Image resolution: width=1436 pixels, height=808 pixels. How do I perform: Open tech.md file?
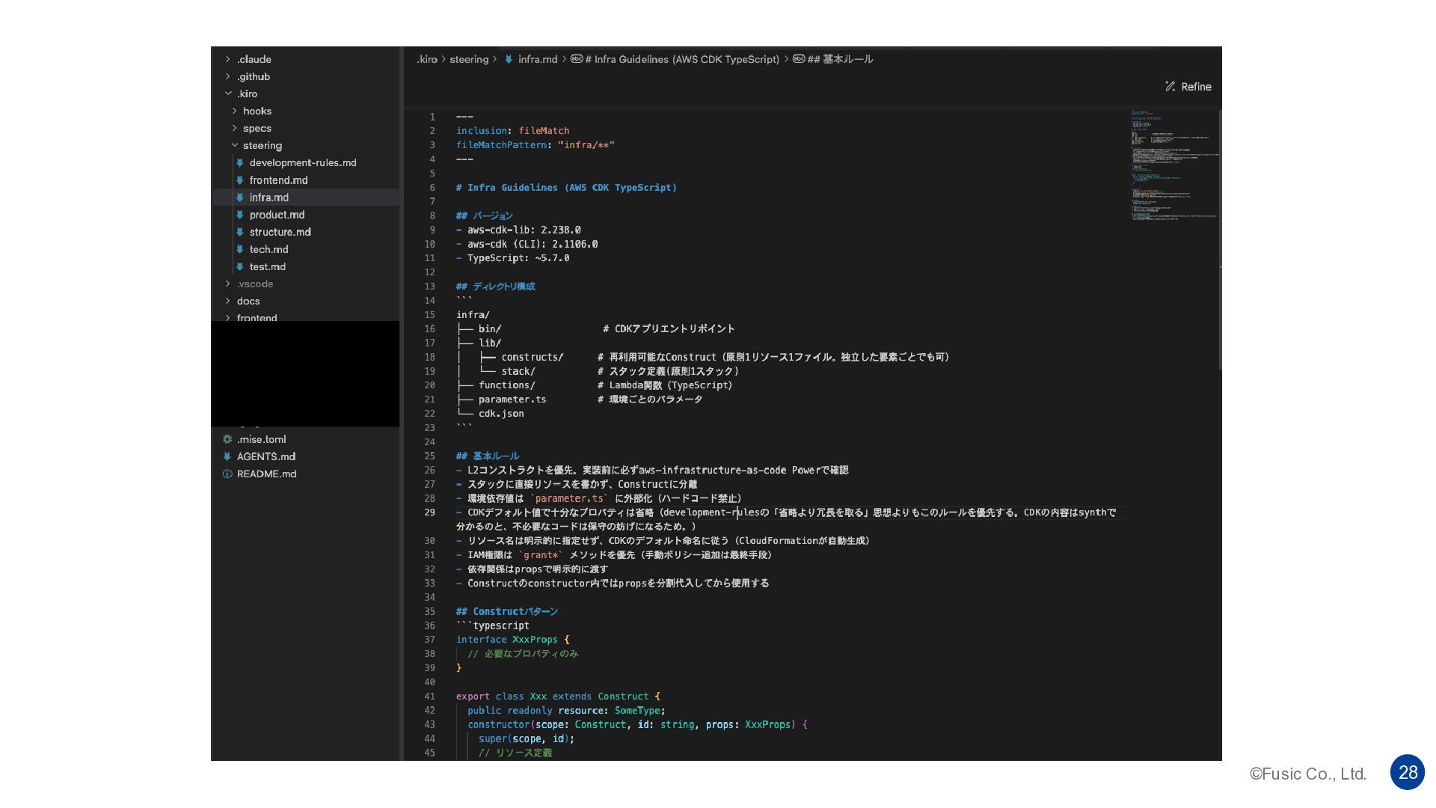pyautogui.click(x=269, y=249)
